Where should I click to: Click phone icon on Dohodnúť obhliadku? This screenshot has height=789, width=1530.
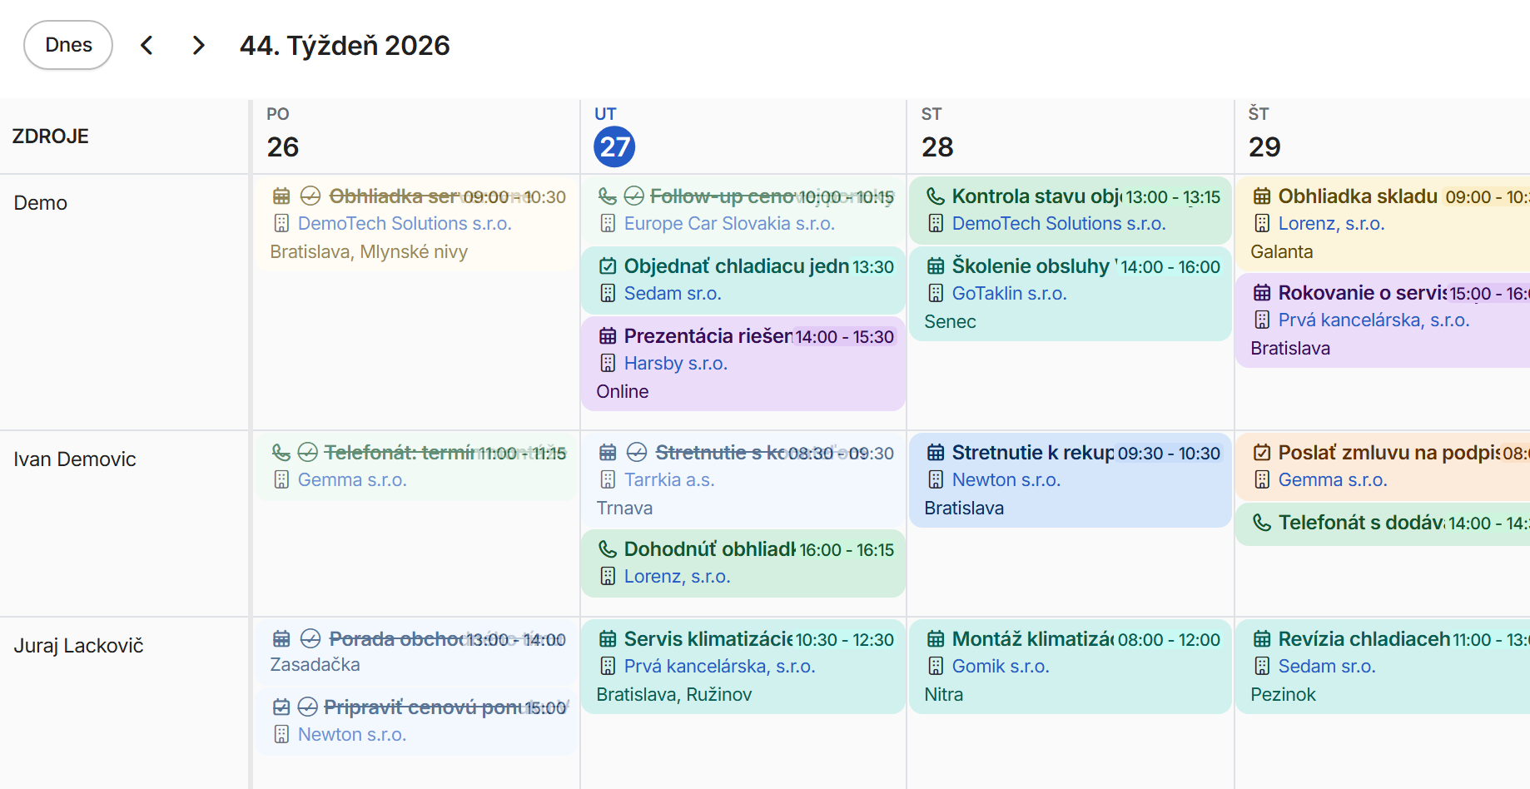[x=608, y=549]
